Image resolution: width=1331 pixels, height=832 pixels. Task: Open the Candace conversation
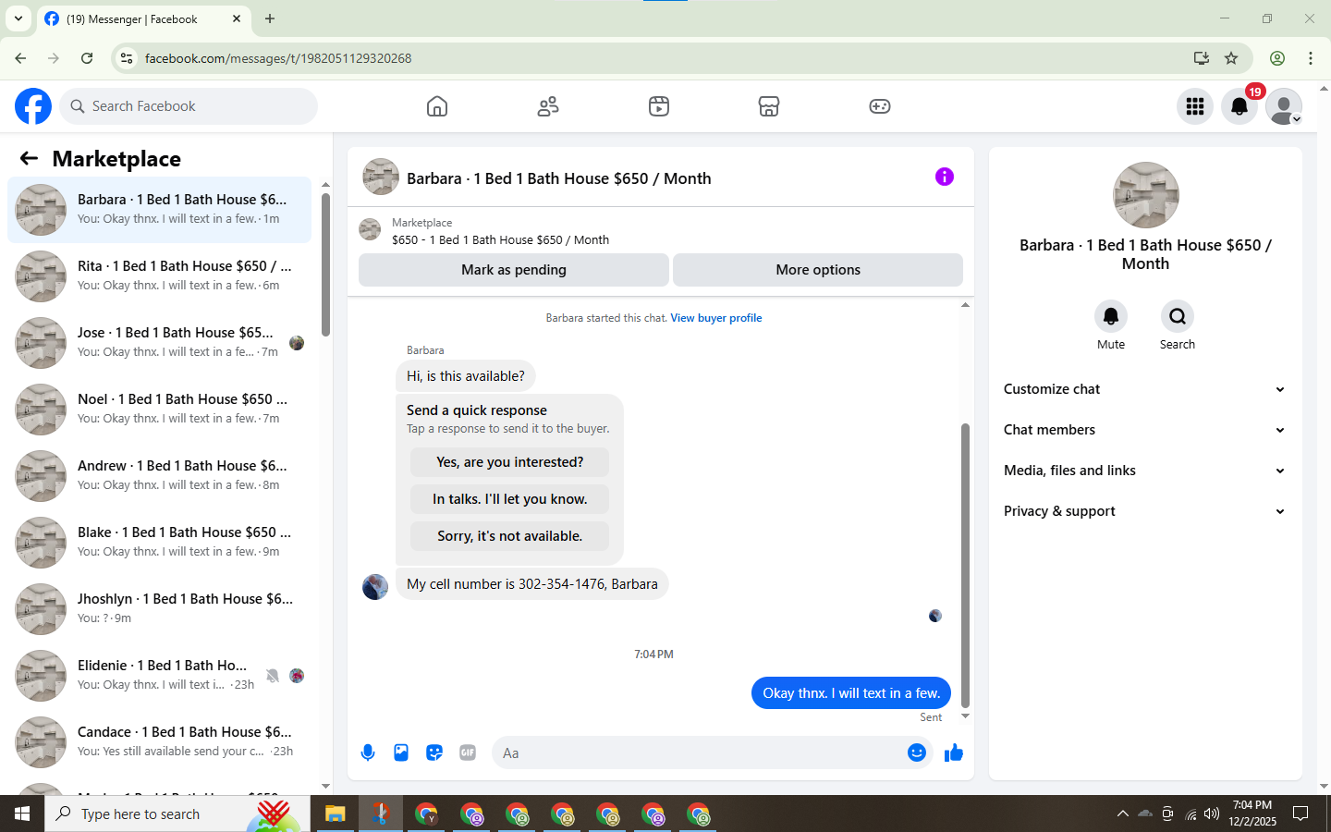159,742
